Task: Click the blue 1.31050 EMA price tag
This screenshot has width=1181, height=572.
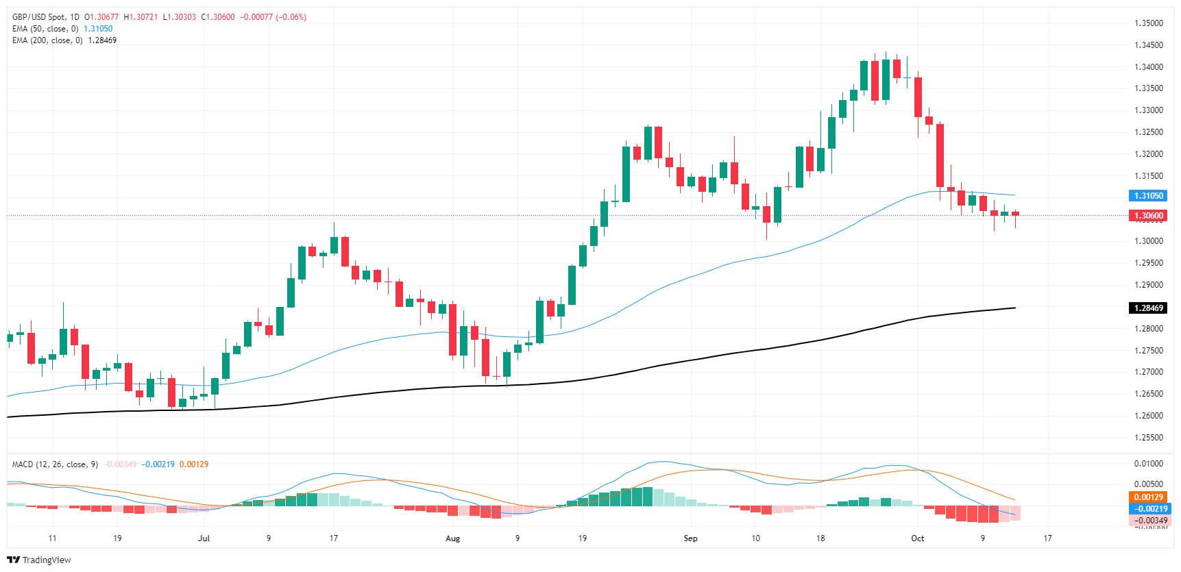Action: pyautogui.click(x=1148, y=196)
